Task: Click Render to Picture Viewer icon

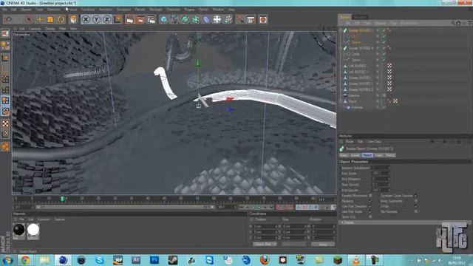Action: 140,20
